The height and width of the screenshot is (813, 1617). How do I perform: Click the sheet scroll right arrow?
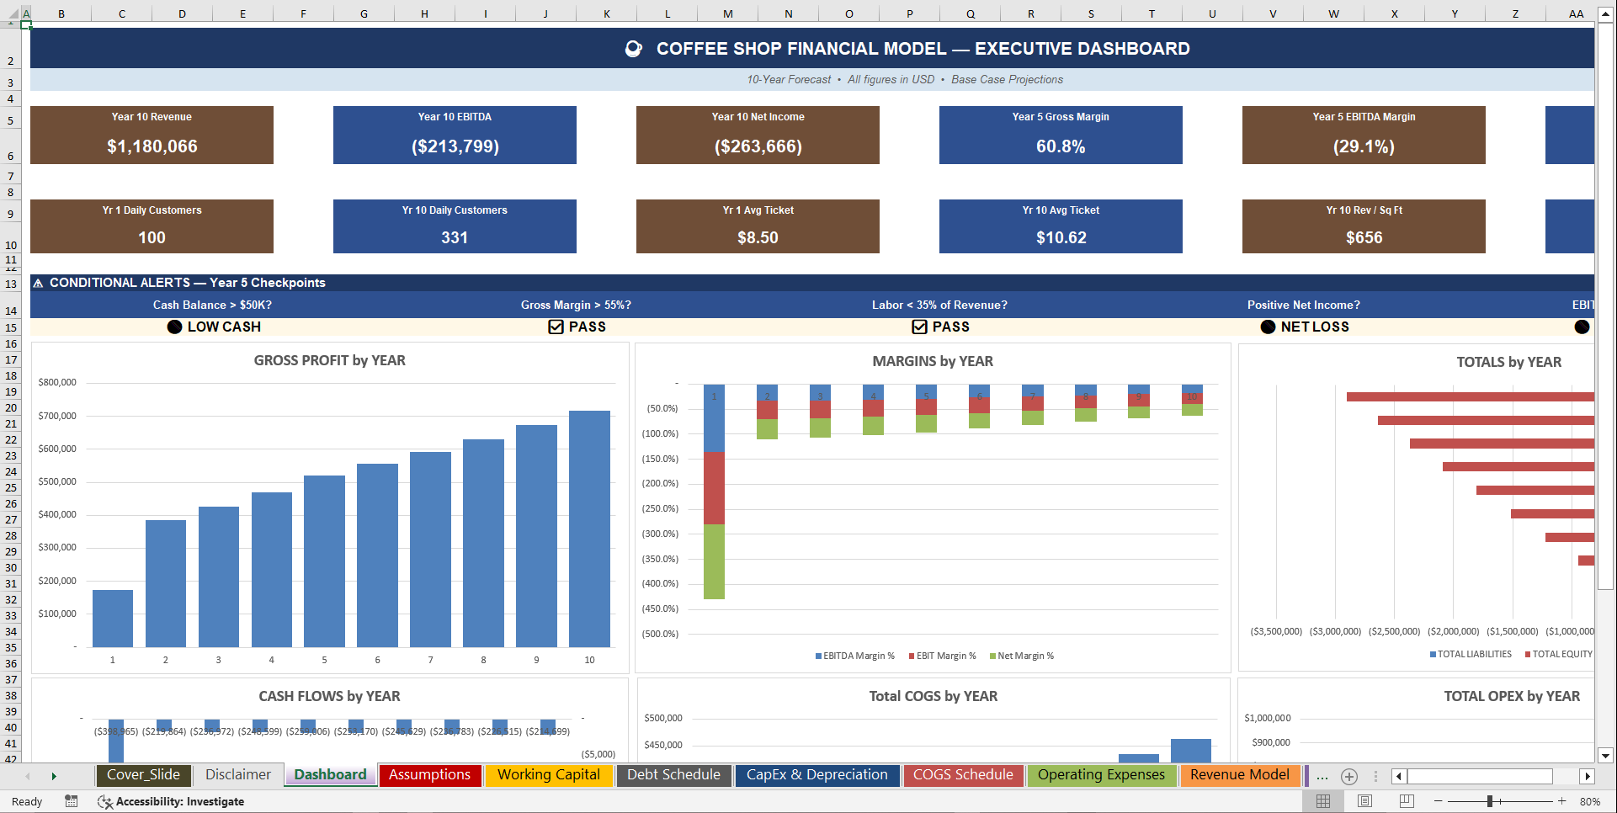click(1589, 776)
